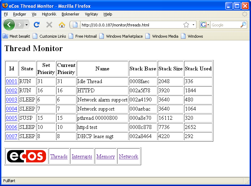Click the Stop loading X icon

49,25
